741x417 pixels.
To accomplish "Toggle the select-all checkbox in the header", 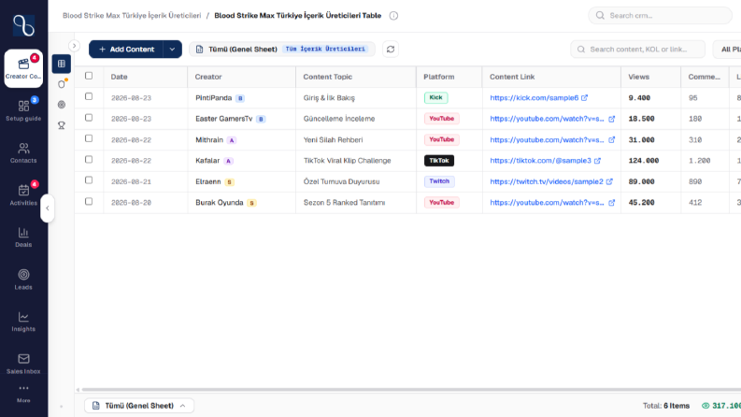I will 89,76.
